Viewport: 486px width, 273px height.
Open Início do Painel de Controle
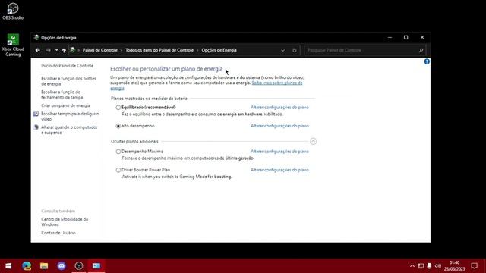tap(68, 66)
